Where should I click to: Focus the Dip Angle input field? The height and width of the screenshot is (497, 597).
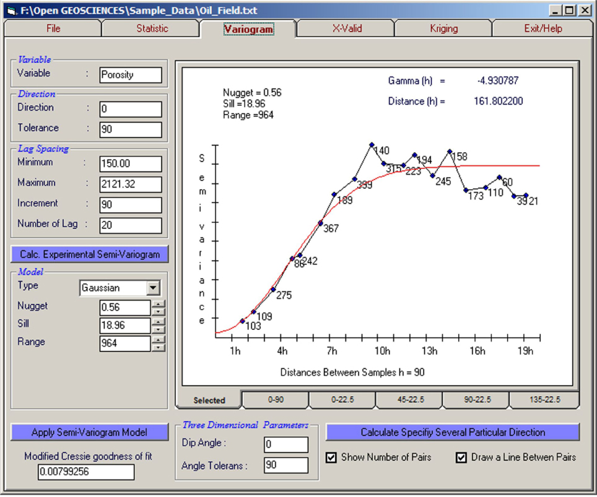point(285,444)
